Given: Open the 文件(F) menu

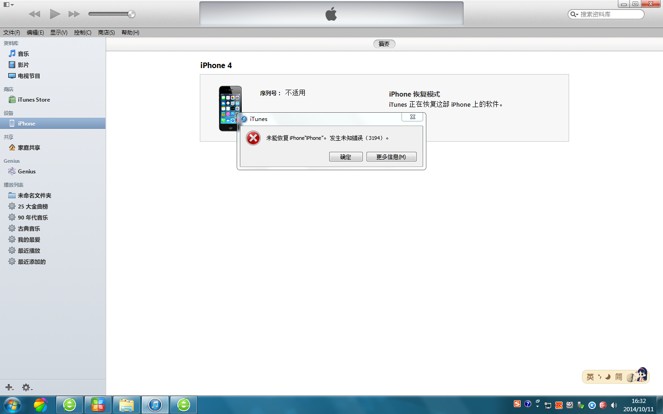Looking at the screenshot, I should (12, 33).
